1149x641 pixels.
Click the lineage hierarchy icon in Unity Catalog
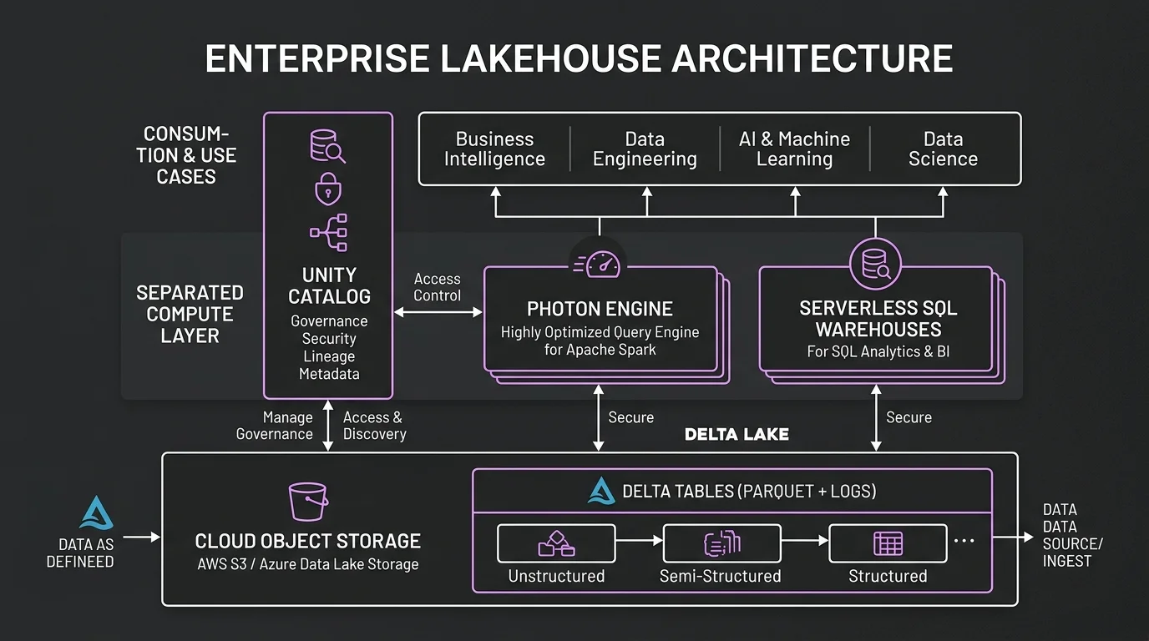click(x=328, y=233)
